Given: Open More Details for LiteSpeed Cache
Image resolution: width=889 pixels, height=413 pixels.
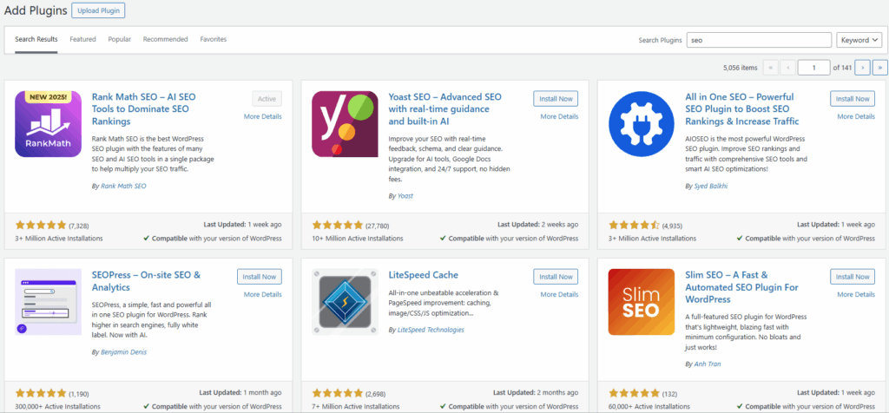Looking at the screenshot, I should (559, 295).
